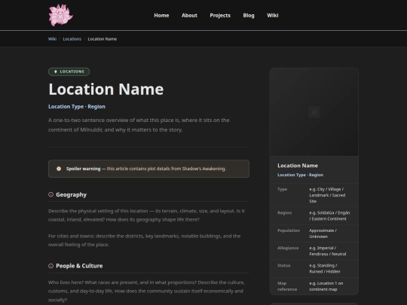The image size is (407, 305).
Task: Click the Wiki breadcrumb link
Action: click(52, 39)
